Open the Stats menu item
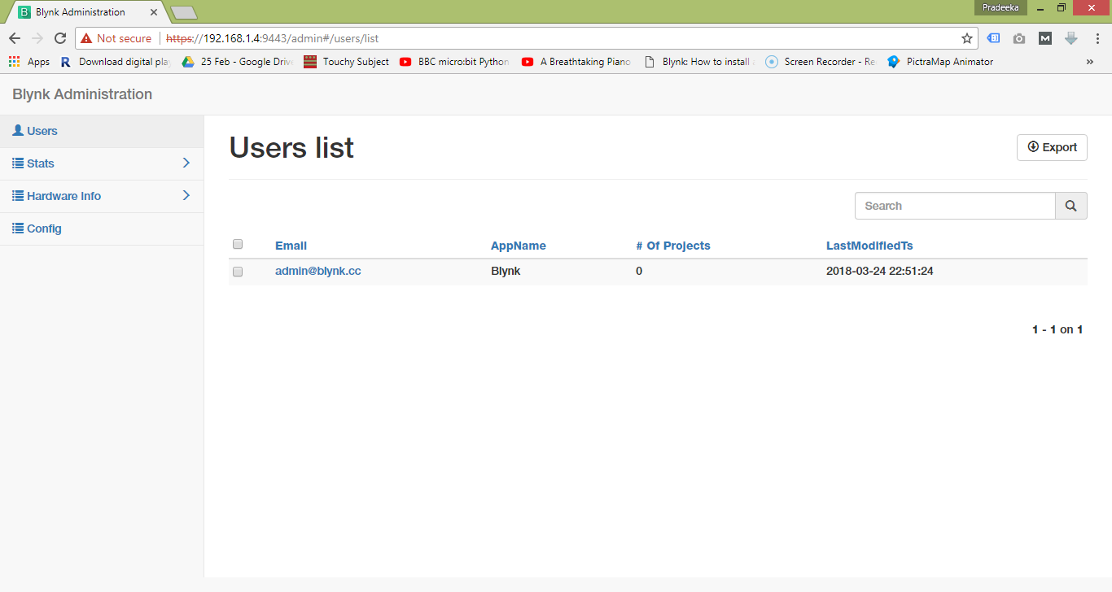This screenshot has width=1112, height=592. pyautogui.click(x=102, y=163)
